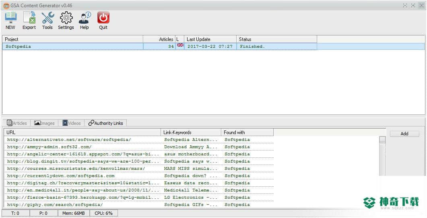427x218 pixels.
Task: Select the fierce-basin-67393.herokuapp.com URL row
Action: tap(139, 198)
